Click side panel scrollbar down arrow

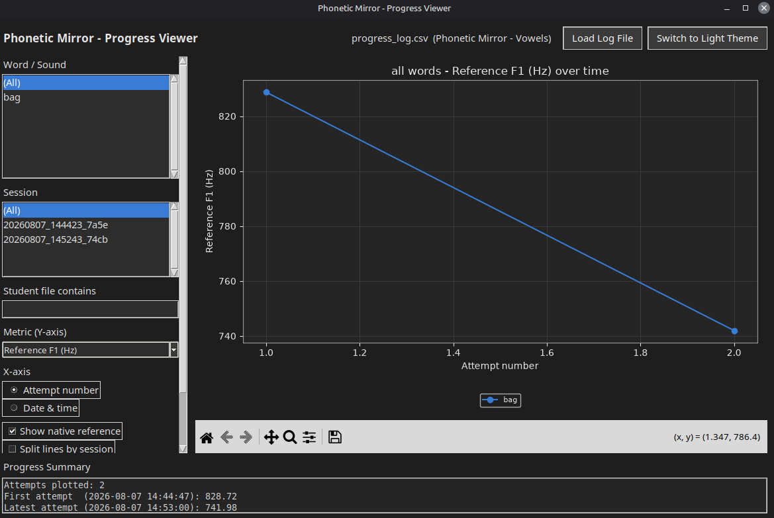click(x=183, y=449)
